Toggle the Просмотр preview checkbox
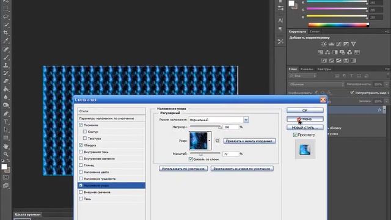The height and width of the screenshot is (220, 391). coord(295,134)
